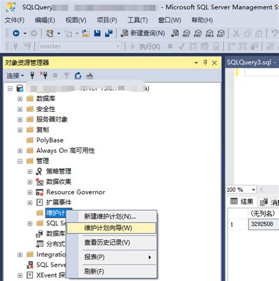Screen dimensions: 279x281
Task: Click the cut scissors icon
Action: [x=236, y=34]
